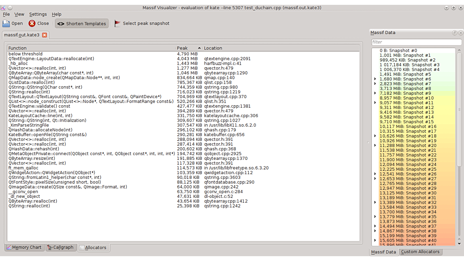Close the massif.out.kate3 tab via its red X

44,35
